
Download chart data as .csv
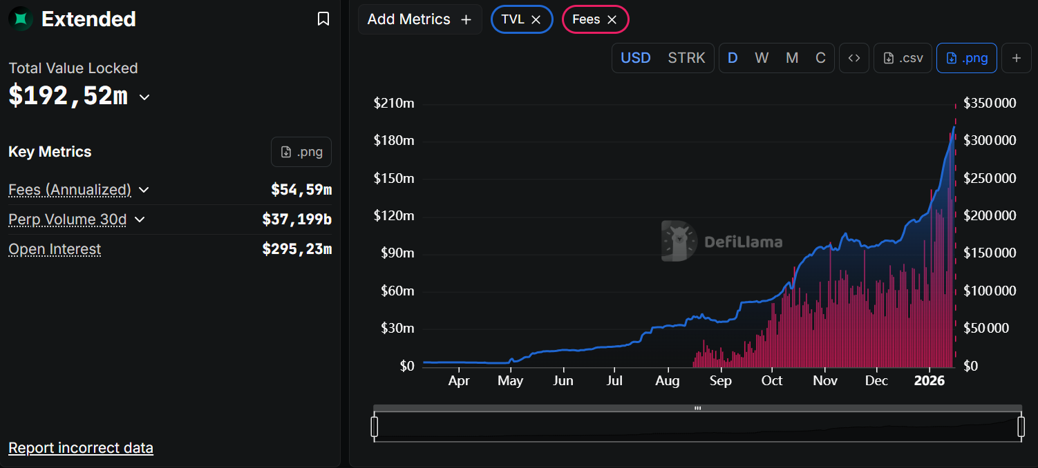coord(903,58)
